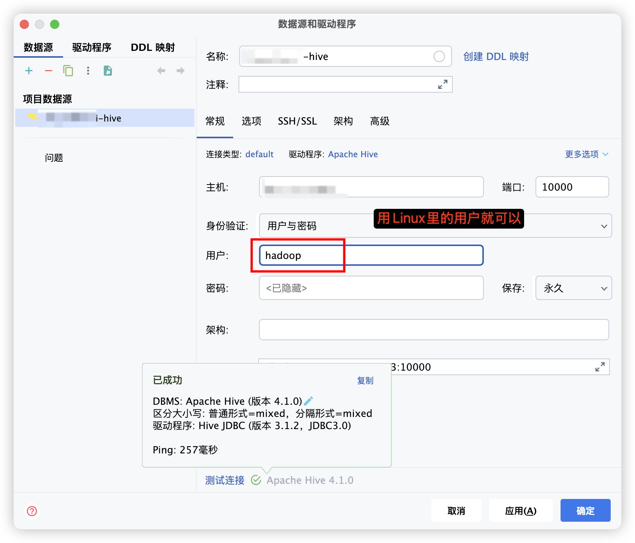Run 测试连接 to test the connection
Screen dimensions: 635x543
(224, 480)
